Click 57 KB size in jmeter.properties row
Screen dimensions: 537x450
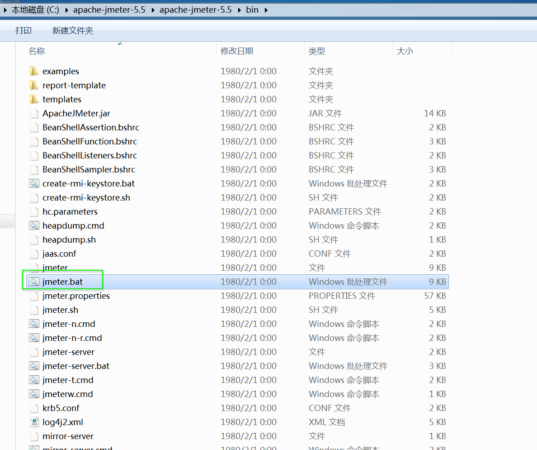pos(435,296)
